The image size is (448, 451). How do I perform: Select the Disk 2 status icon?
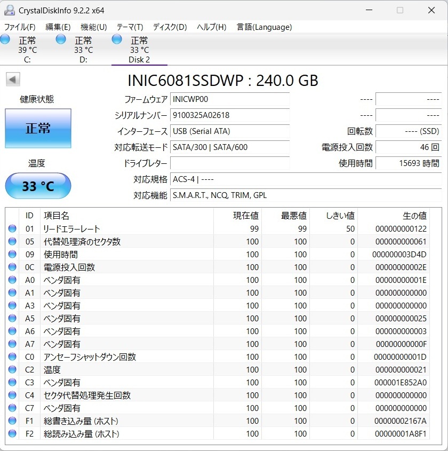117,39
